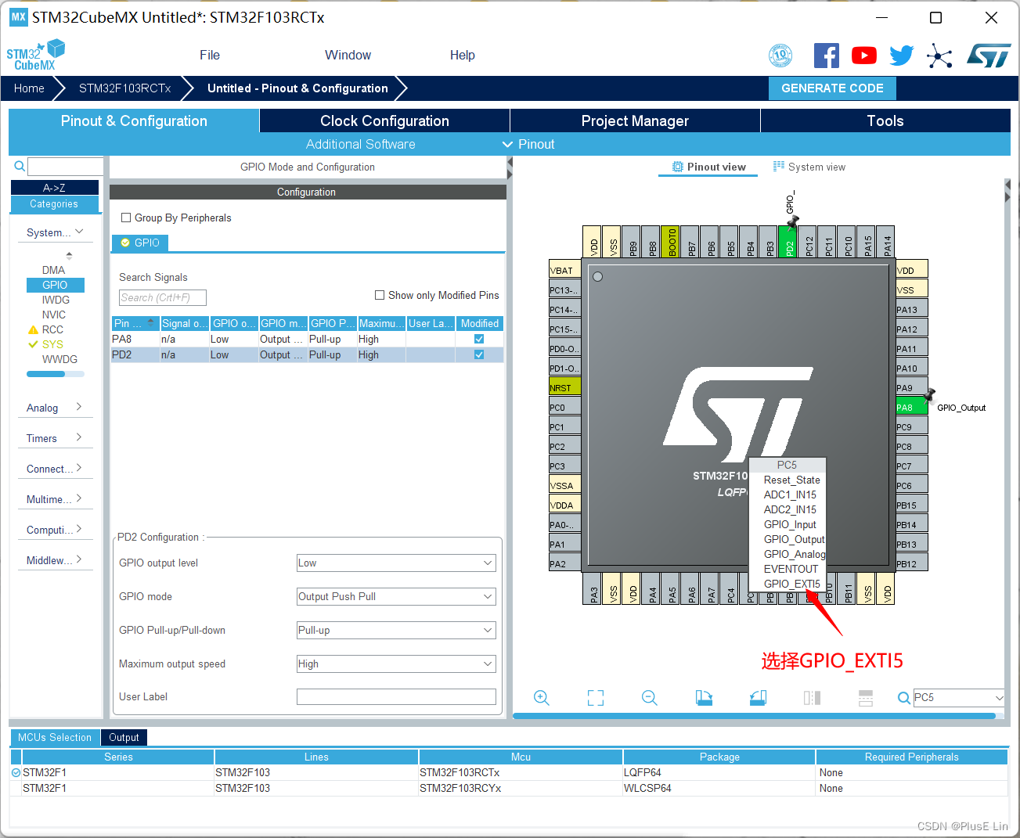The image size is (1020, 838).
Task: Click the vertical split view icon
Action: pos(866,698)
